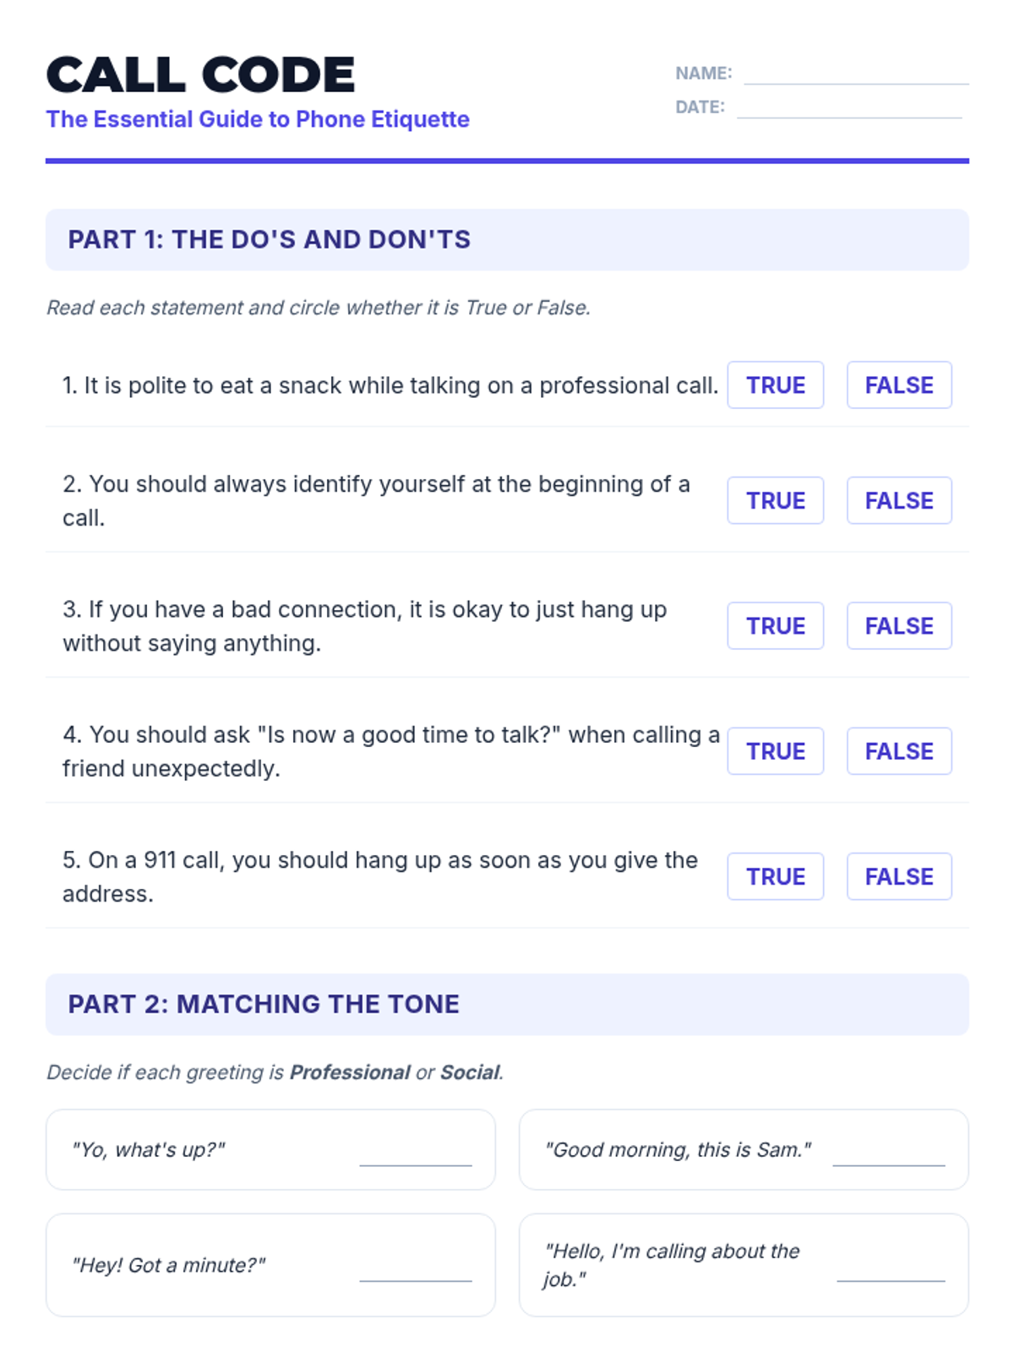Mark TRUE for bad connection hang up statement
Screen dimensions: 1014x1352
tap(775, 626)
